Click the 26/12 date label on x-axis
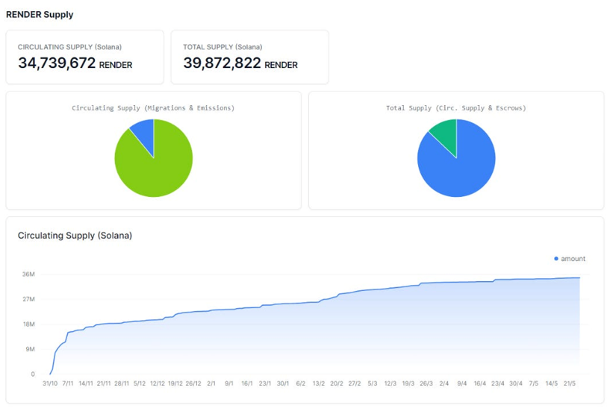 click(x=193, y=383)
